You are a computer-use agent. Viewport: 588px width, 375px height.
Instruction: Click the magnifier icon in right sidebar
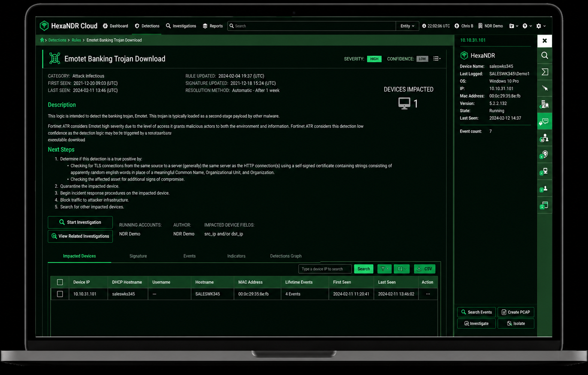545,55
